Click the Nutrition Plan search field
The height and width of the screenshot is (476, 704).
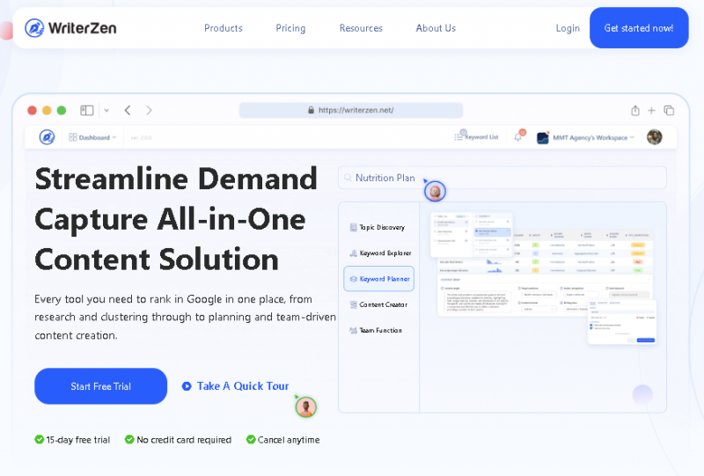click(x=502, y=178)
